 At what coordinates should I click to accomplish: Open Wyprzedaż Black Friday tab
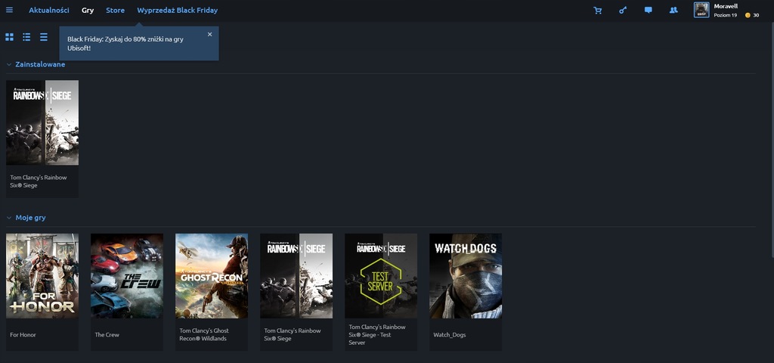[177, 11]
